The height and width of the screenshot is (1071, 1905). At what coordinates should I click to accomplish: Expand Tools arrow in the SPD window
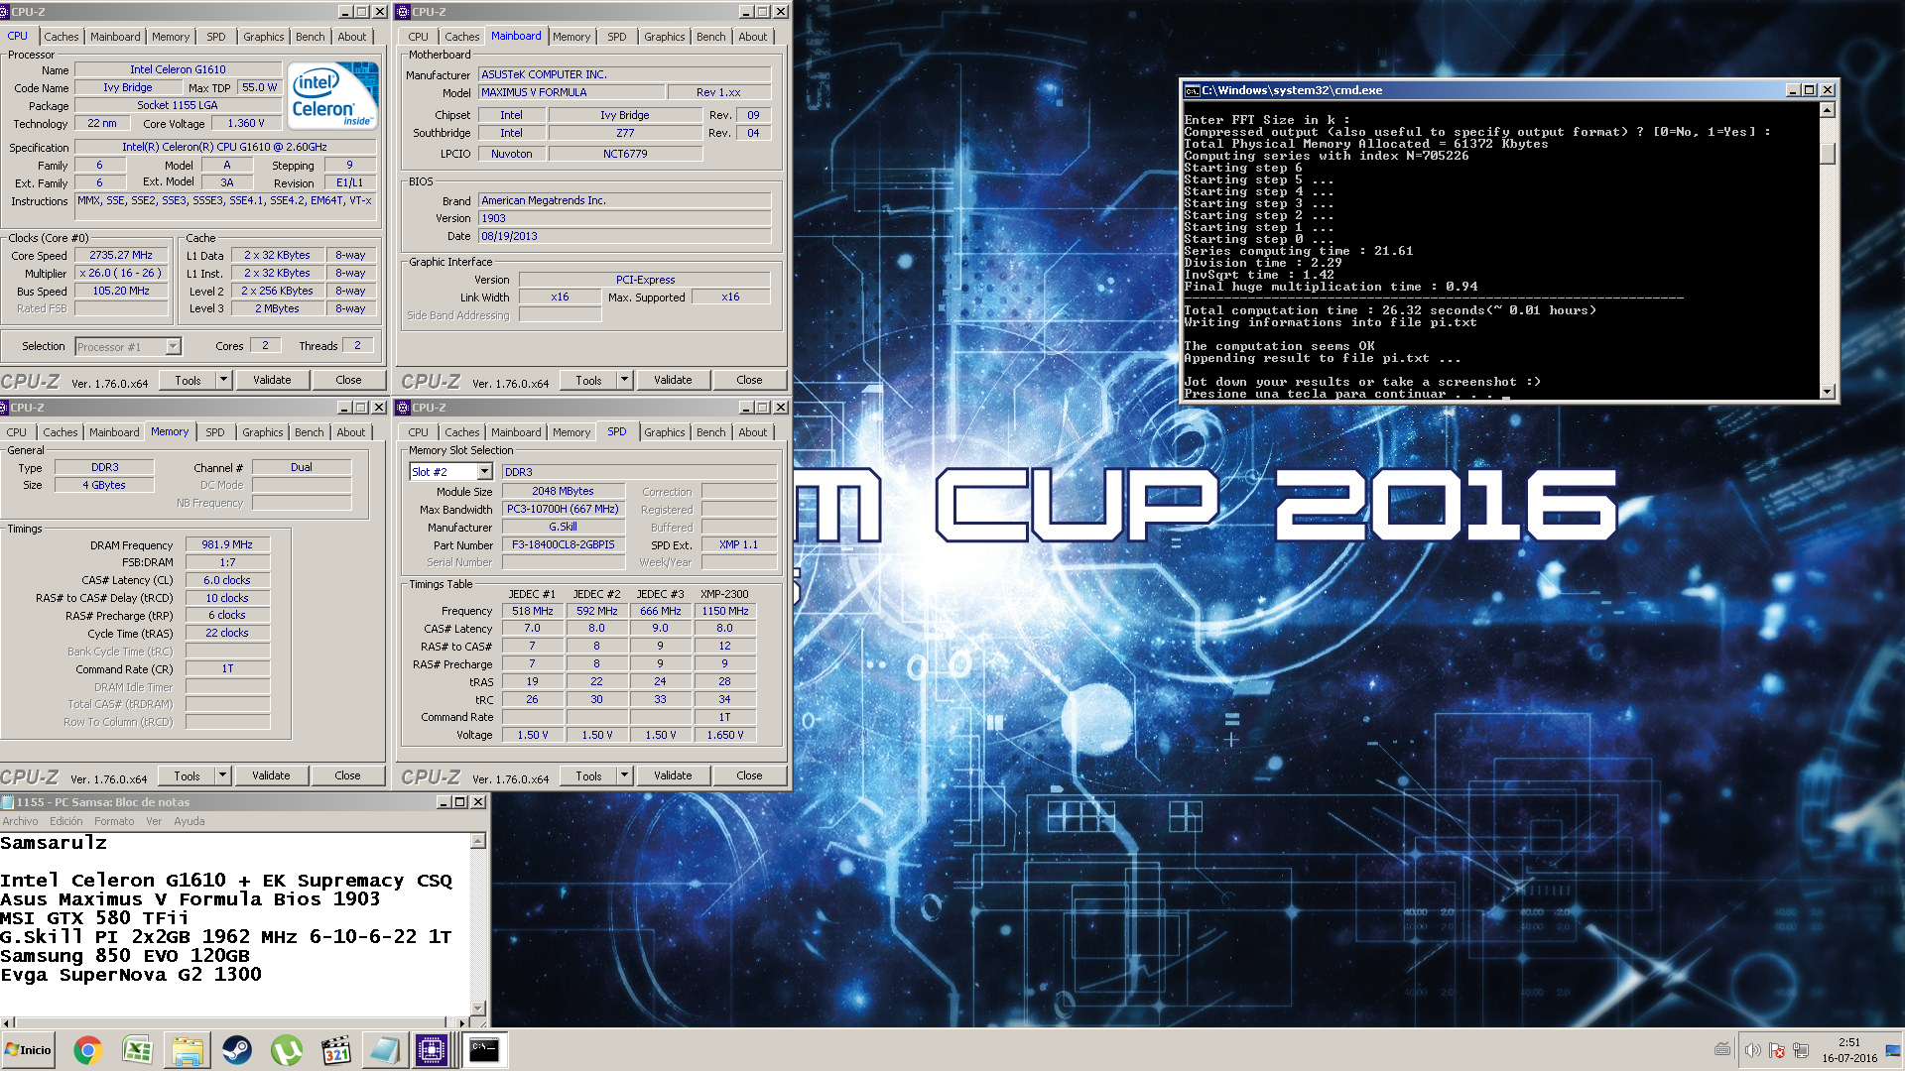624,775
